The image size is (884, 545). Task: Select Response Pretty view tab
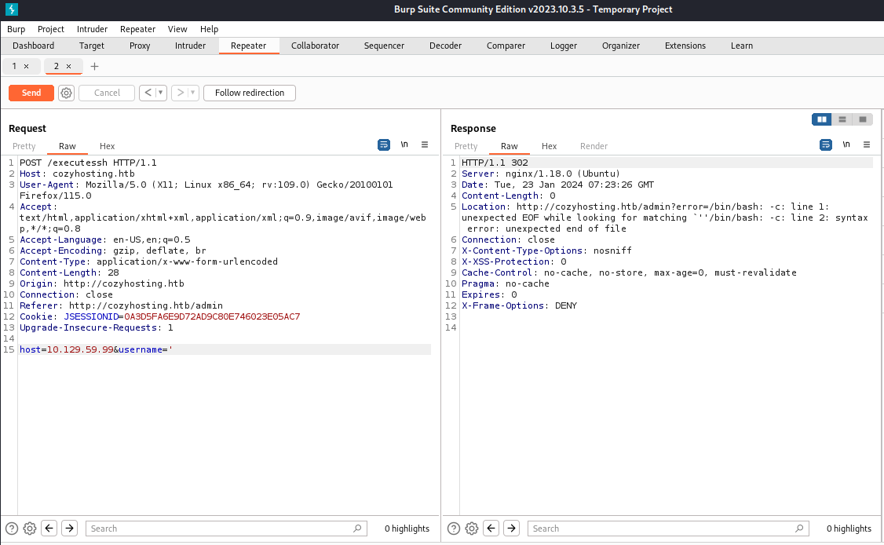click(466, 146)
